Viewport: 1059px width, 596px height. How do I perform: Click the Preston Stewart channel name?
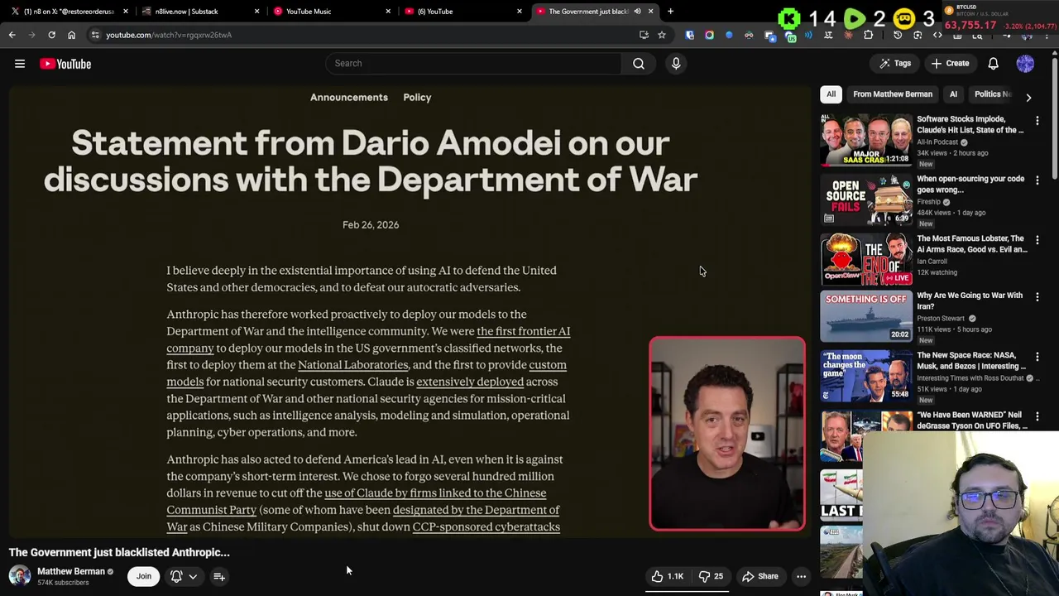click(941, 319)
